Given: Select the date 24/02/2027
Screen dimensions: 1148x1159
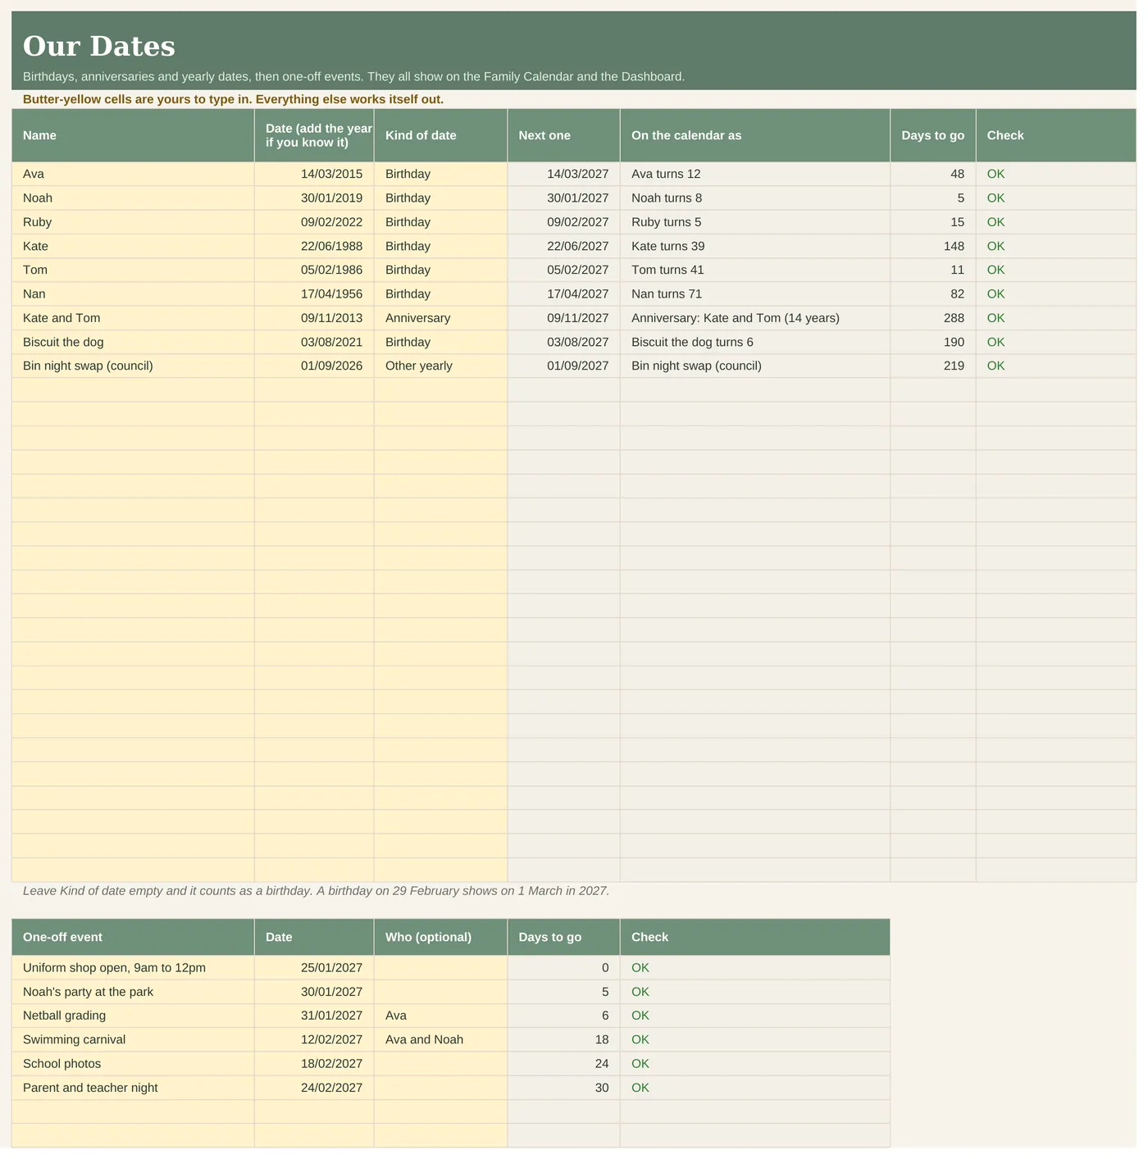Looking at the screenshot, I should point(314,1089).
